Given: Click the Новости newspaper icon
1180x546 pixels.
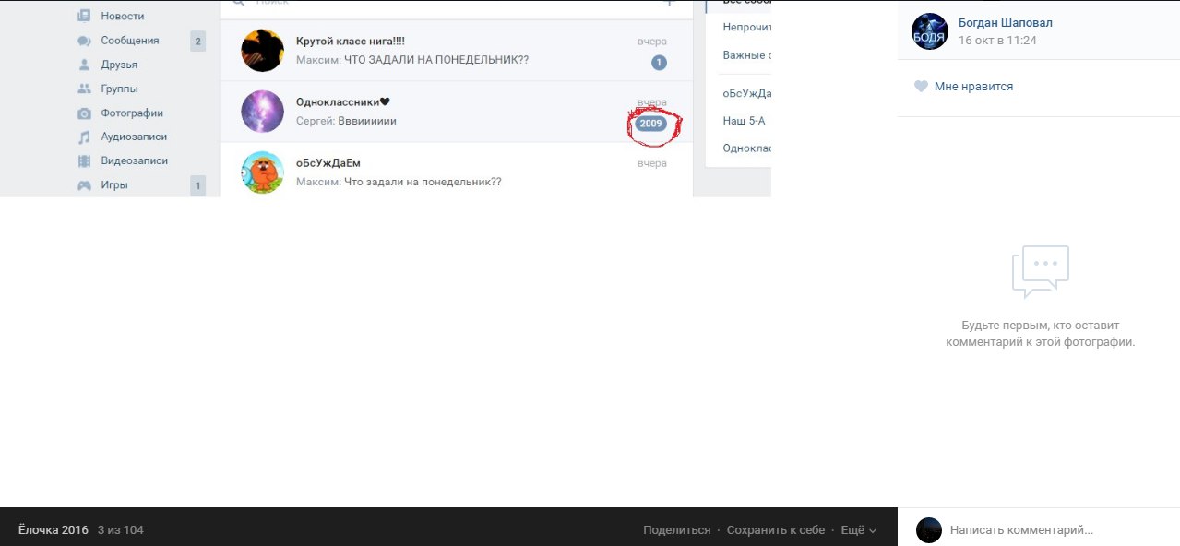Looking at the screenshot, I should tap(84, 16).
